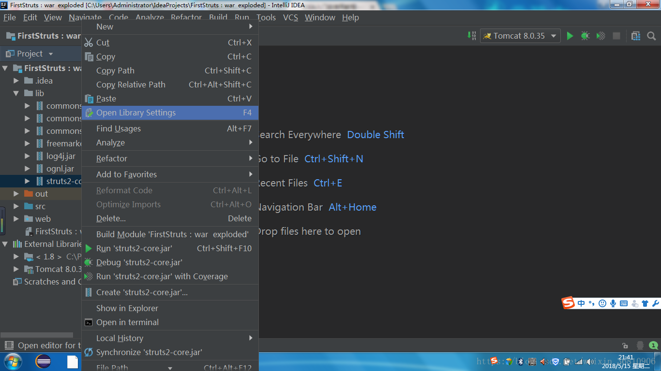Collapse the lib folder
The image size is (661, 371).
tap(16, 93)
